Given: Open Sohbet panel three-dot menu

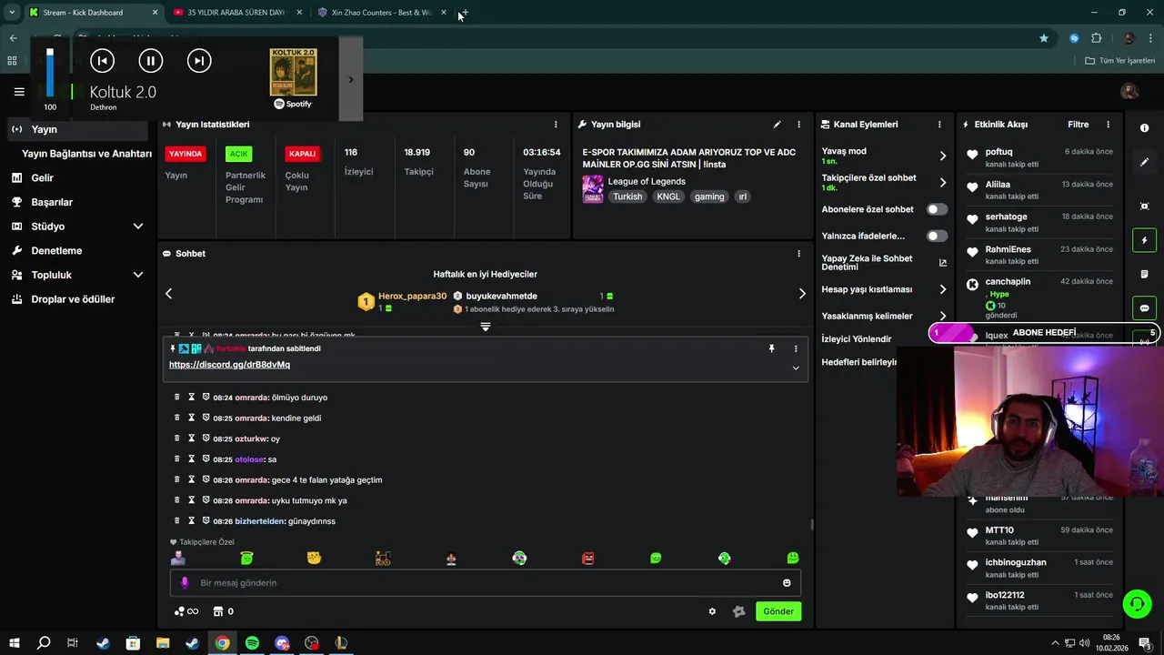Looking at the screenshot, I should tap(799, 254).
